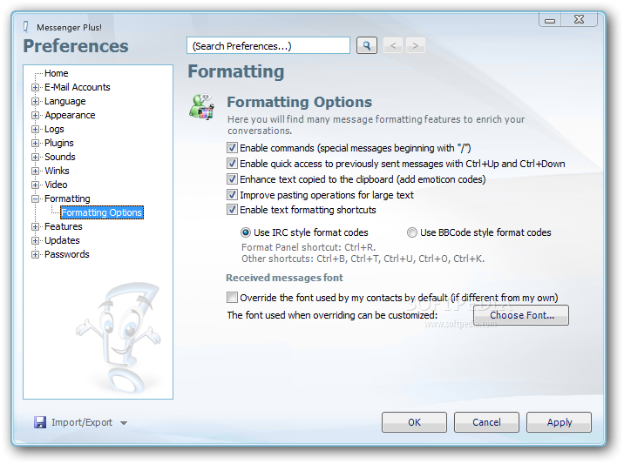The width and height of the screenshot is (624, 464).
Task: Click the 'Format Panel shortcut: Ctrl+R.' text
Action: click(309, 247)
